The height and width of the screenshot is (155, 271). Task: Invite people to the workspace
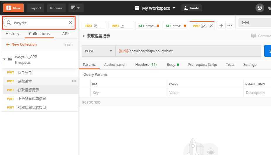(x=192, y=8)
